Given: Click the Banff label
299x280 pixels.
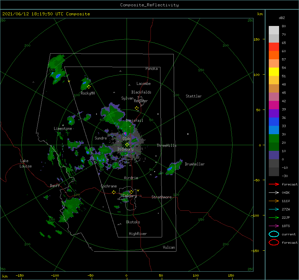Looking at the screenshot, I should click(x=55, y=185).
